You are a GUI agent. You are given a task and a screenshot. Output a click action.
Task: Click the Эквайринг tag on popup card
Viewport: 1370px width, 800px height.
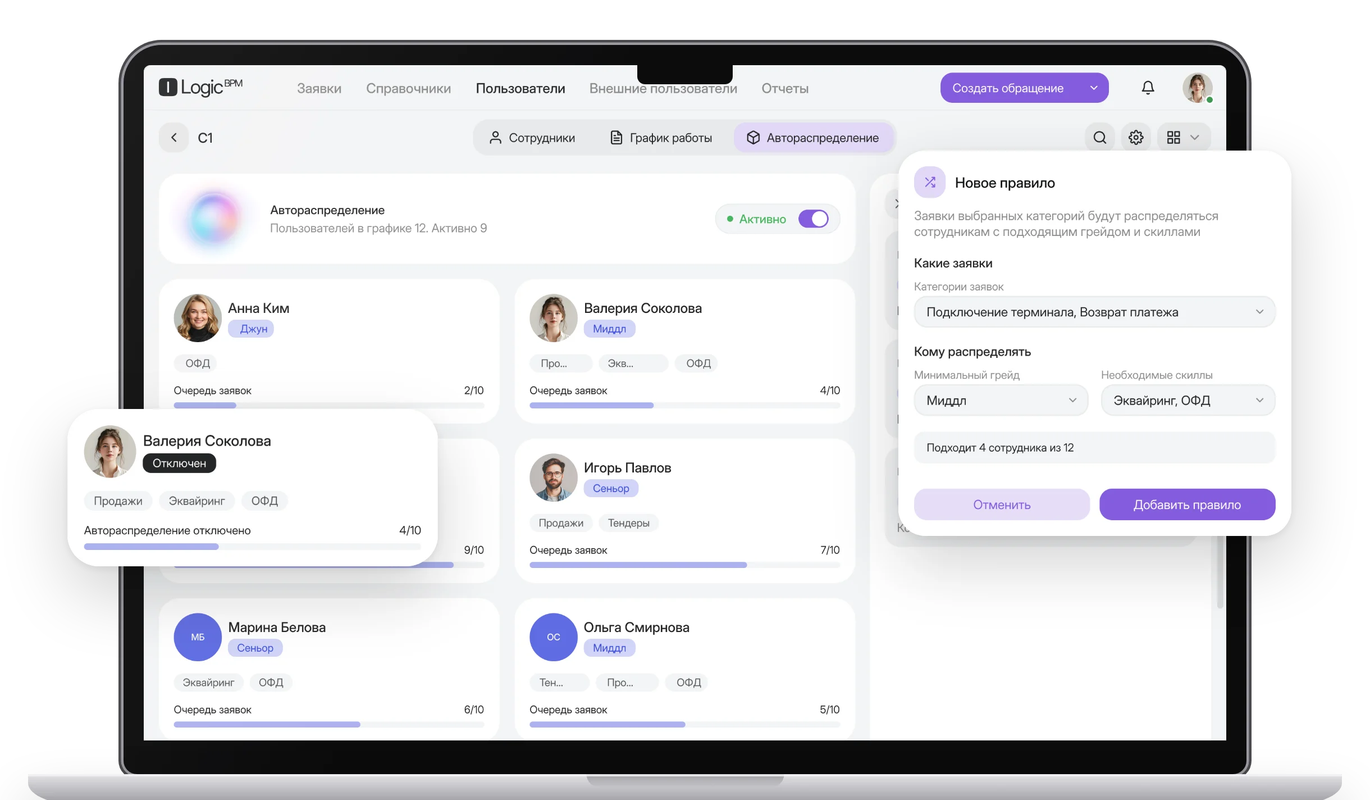click(197, 501)
